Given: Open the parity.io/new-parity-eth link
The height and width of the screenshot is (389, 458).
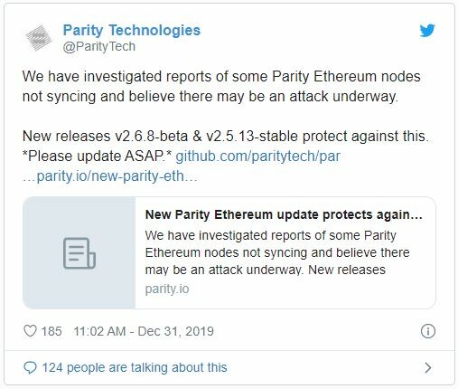Looking at the screenshot, I should tap(110, 176).
